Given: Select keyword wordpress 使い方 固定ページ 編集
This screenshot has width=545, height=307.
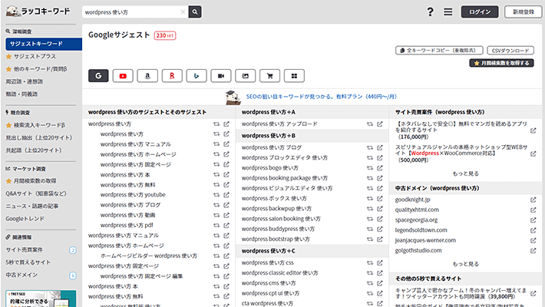Looking at the screenshot, I should (x=141, y=276).
